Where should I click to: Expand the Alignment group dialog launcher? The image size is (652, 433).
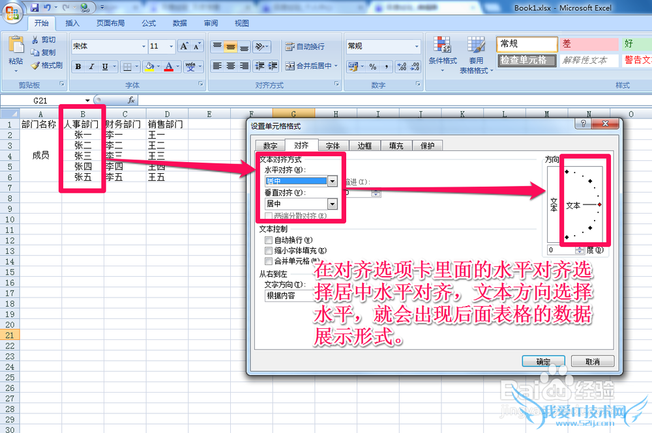336,84
